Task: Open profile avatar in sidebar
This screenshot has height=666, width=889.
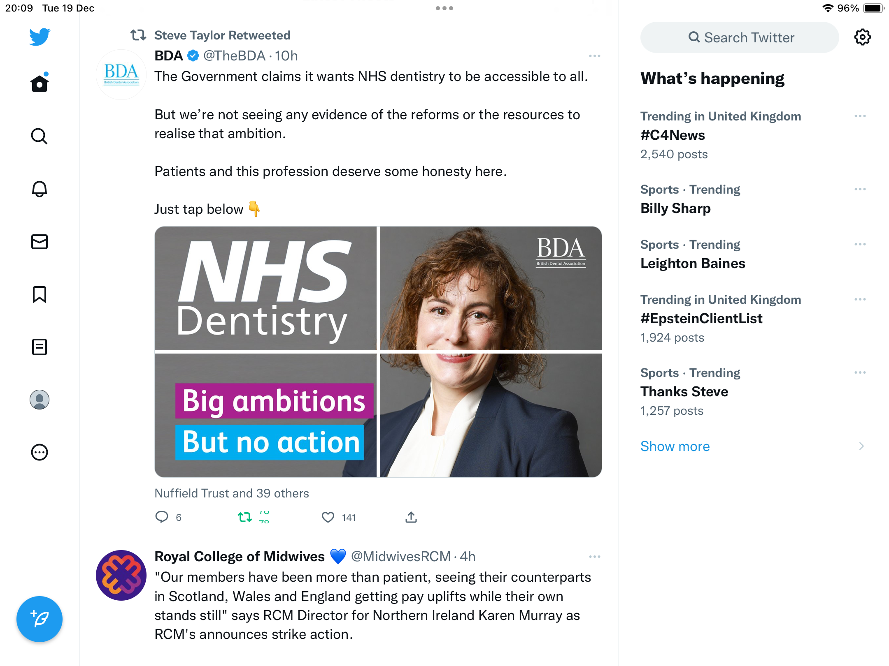Action: coord(40,400)
